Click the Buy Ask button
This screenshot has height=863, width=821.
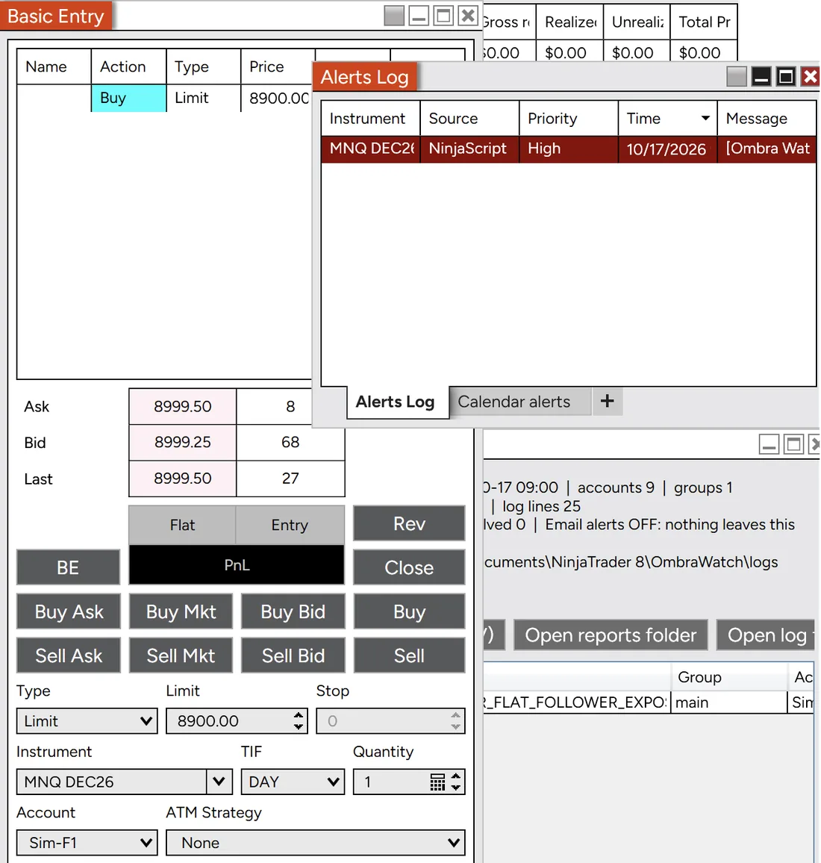(69, 611)
